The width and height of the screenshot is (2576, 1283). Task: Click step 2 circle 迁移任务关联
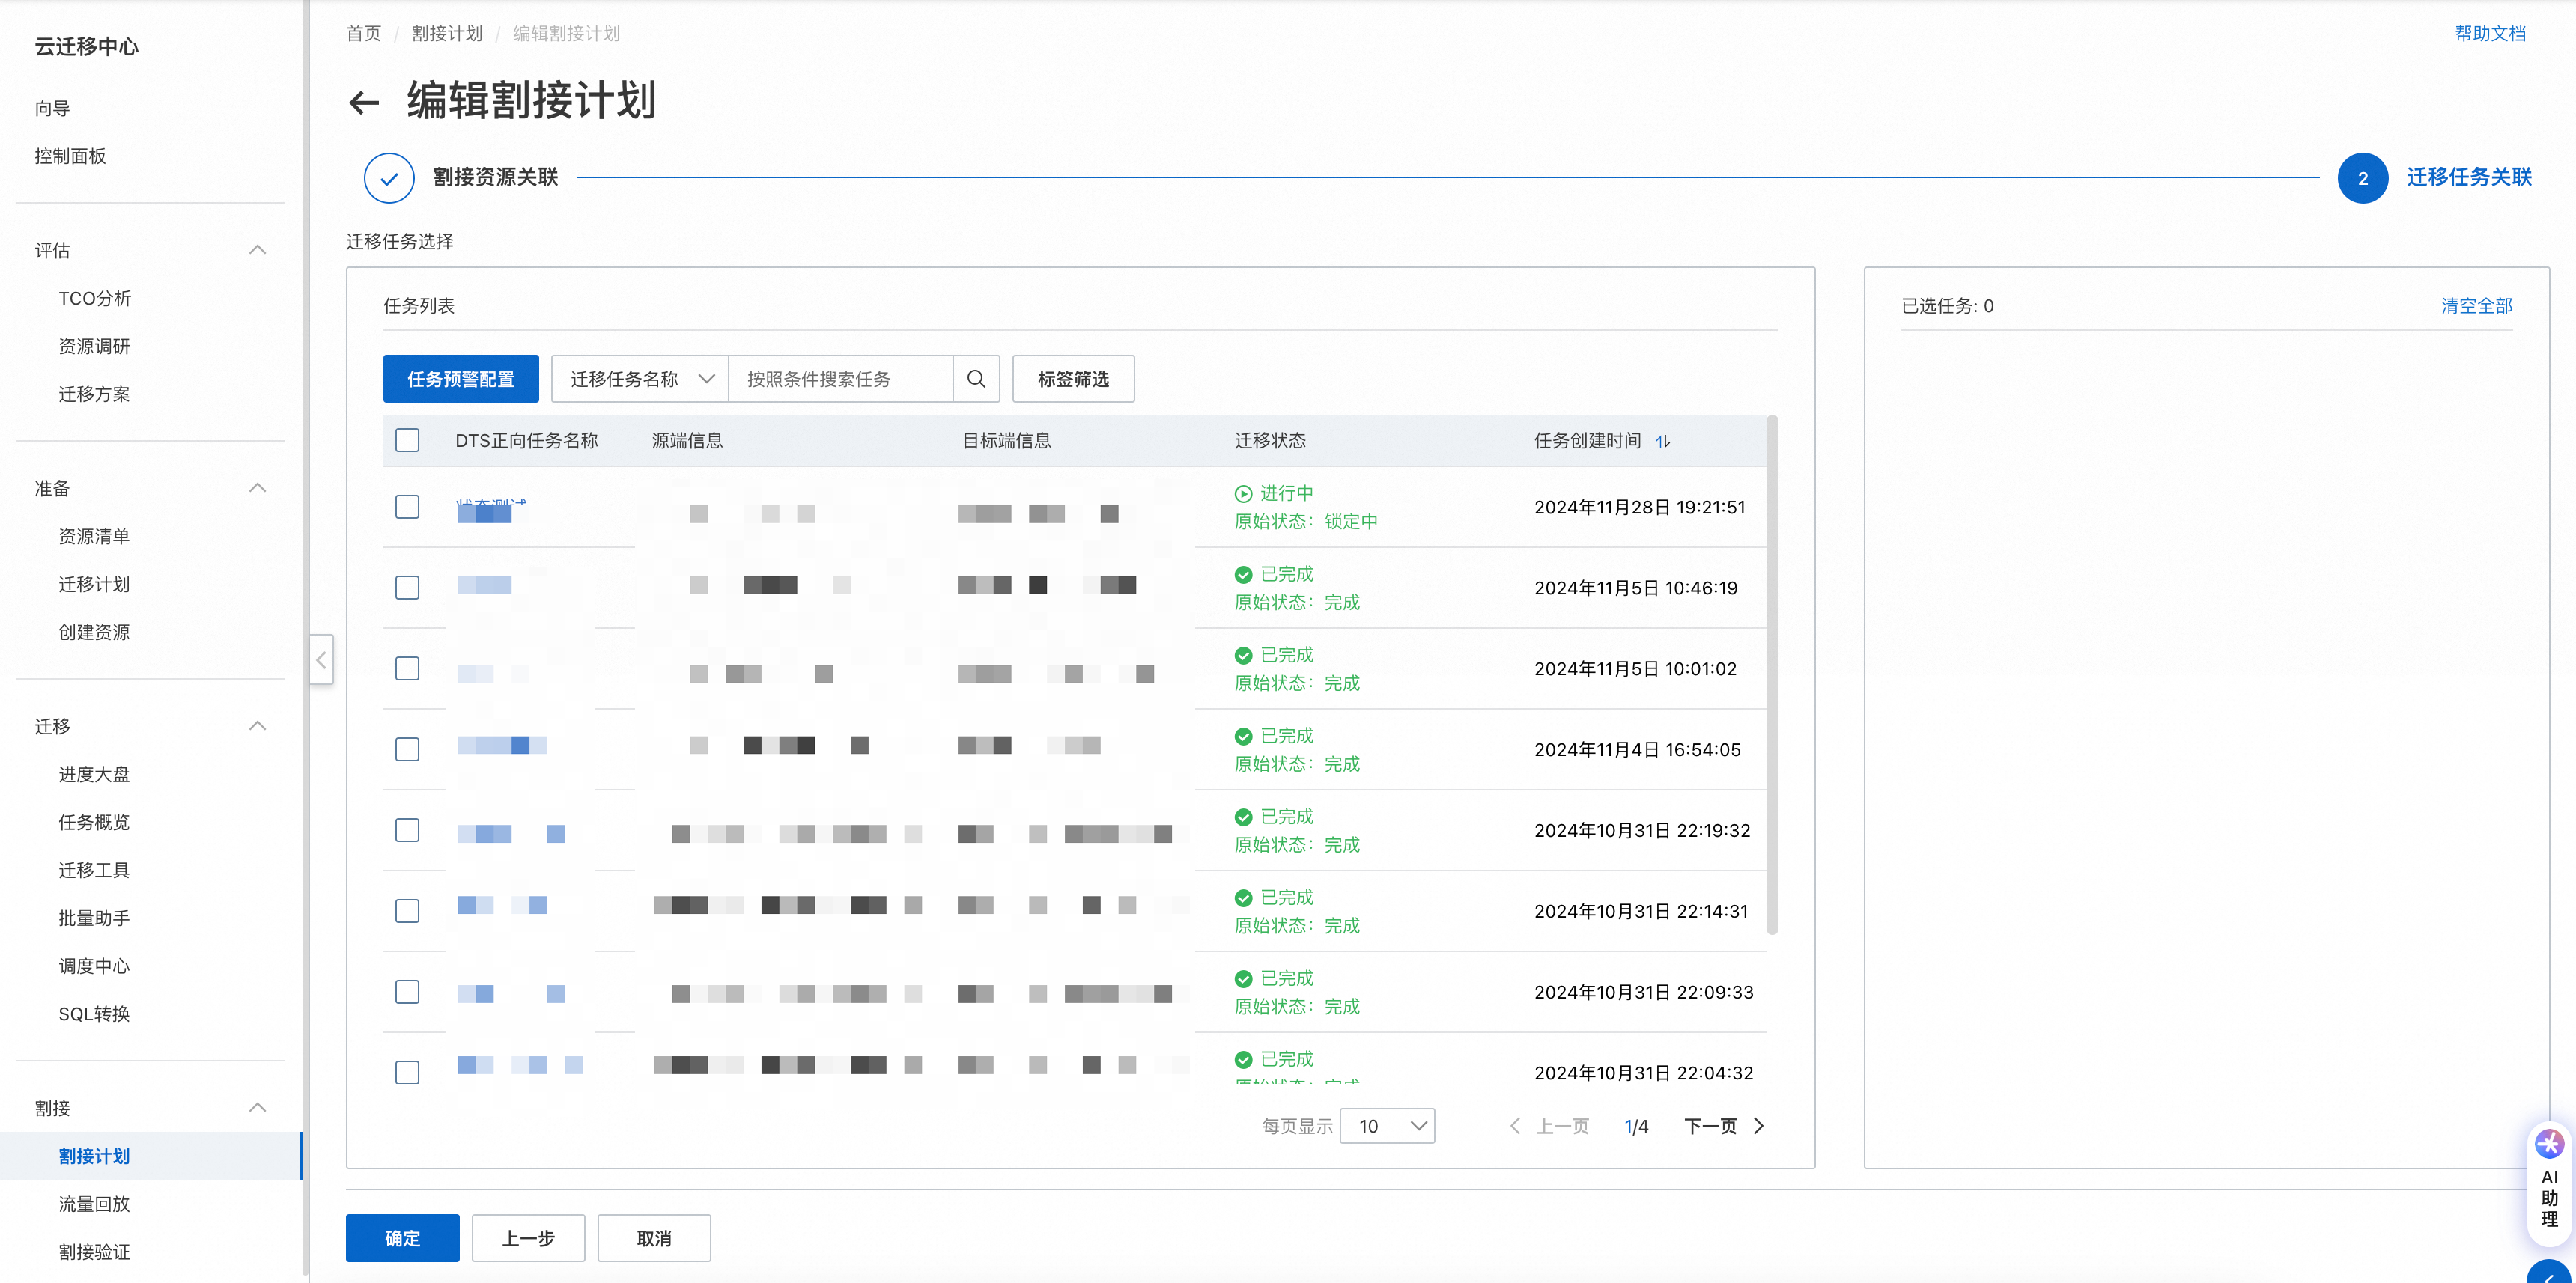click(2362, 178)
